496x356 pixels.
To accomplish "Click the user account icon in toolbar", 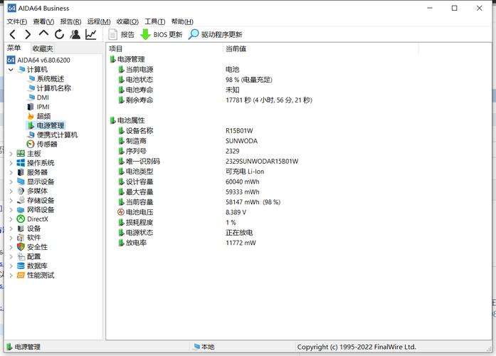I will coord(75,34).
